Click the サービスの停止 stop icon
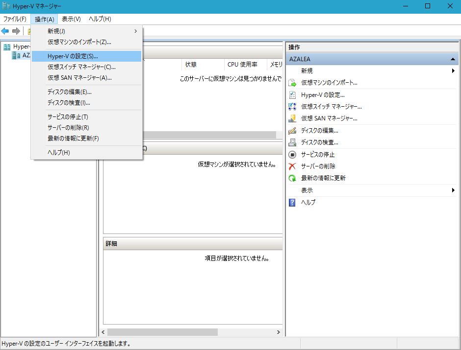 point(292,155)
